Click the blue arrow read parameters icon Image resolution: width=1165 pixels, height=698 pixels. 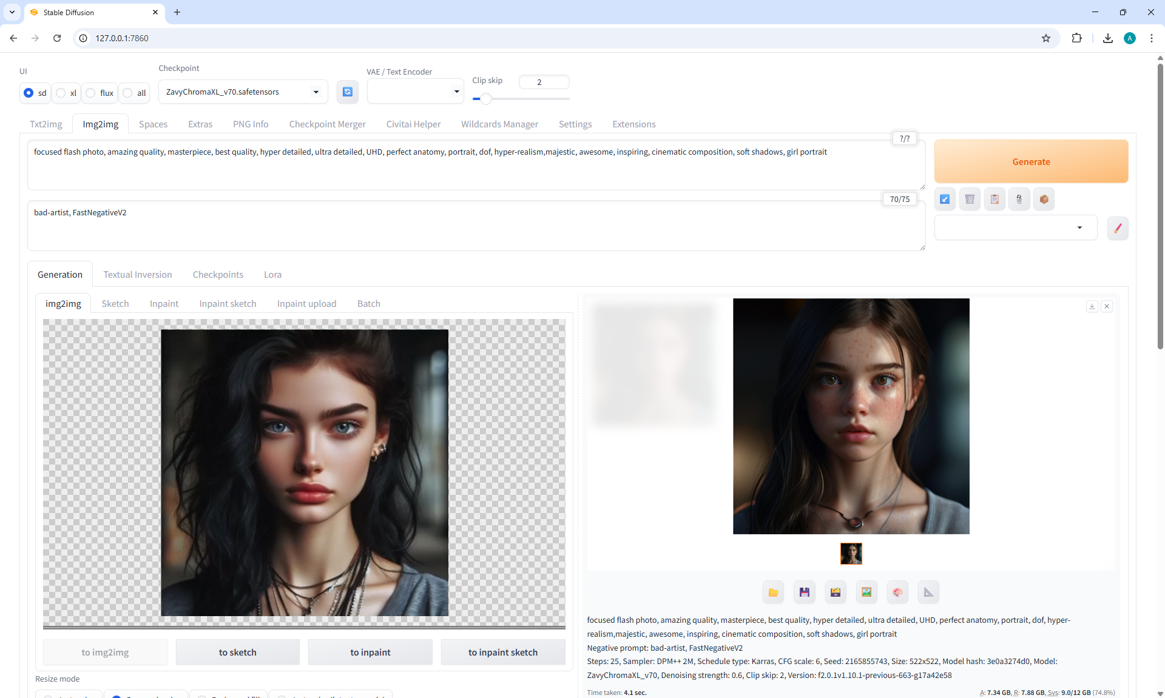coord(945,199)
